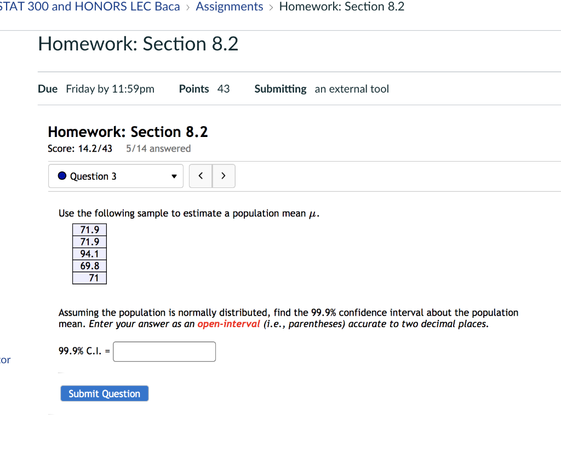Click the Due Friday by 11:59pm text
561x469 pixels.
click(x=110, y=89)
